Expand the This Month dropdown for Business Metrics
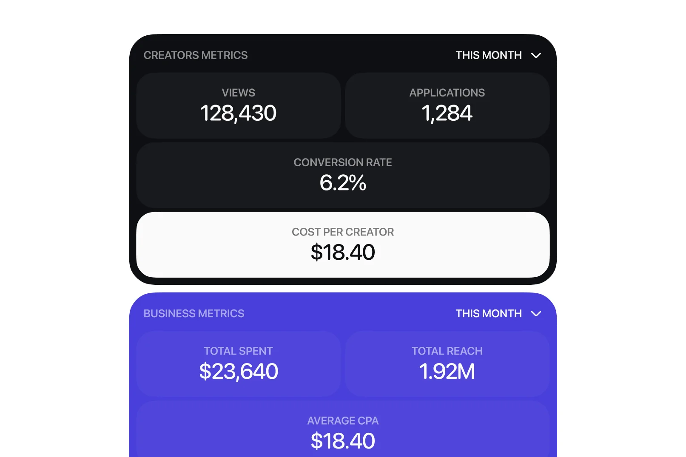Image resolution: width=686 pixels, height=457 pixels. pos(489,314)
